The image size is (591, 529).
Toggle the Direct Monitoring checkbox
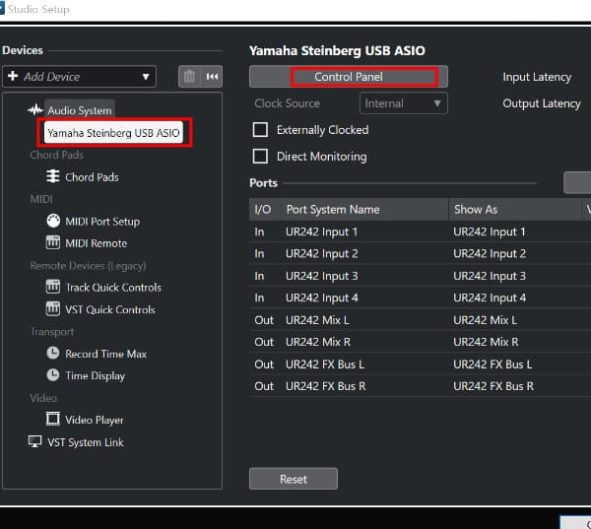(260, 156)
